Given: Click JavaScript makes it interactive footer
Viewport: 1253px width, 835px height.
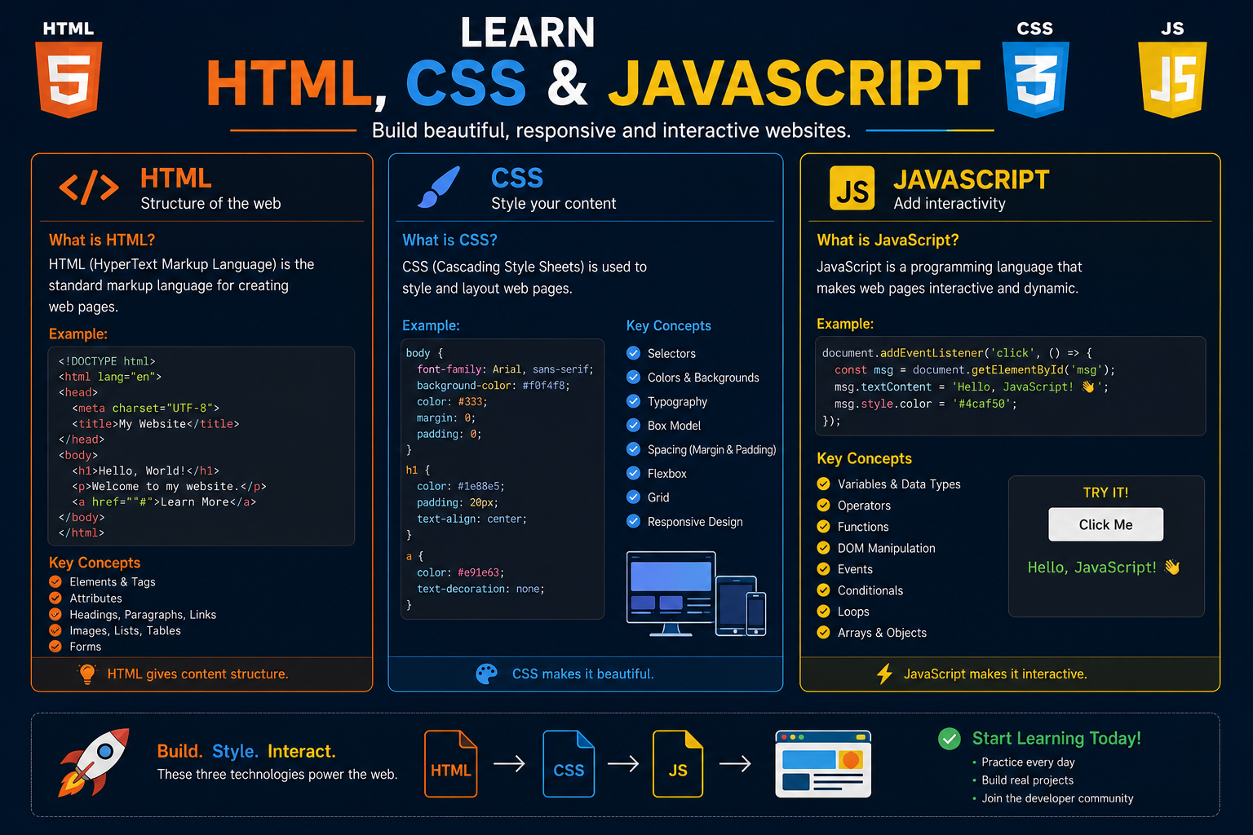Looking at the screenshot, I should click(x=995, y=674).
